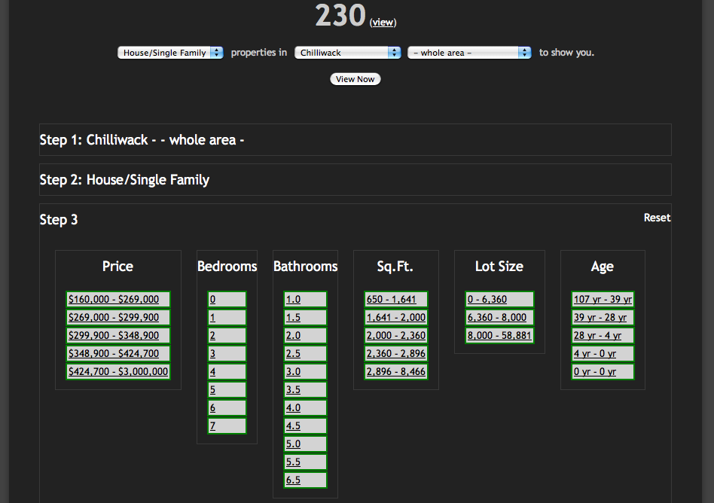This screenshot has width=714, height=503.
Task: Filter age 107 yr - 39 yr
Action: (x=603, y=300)
